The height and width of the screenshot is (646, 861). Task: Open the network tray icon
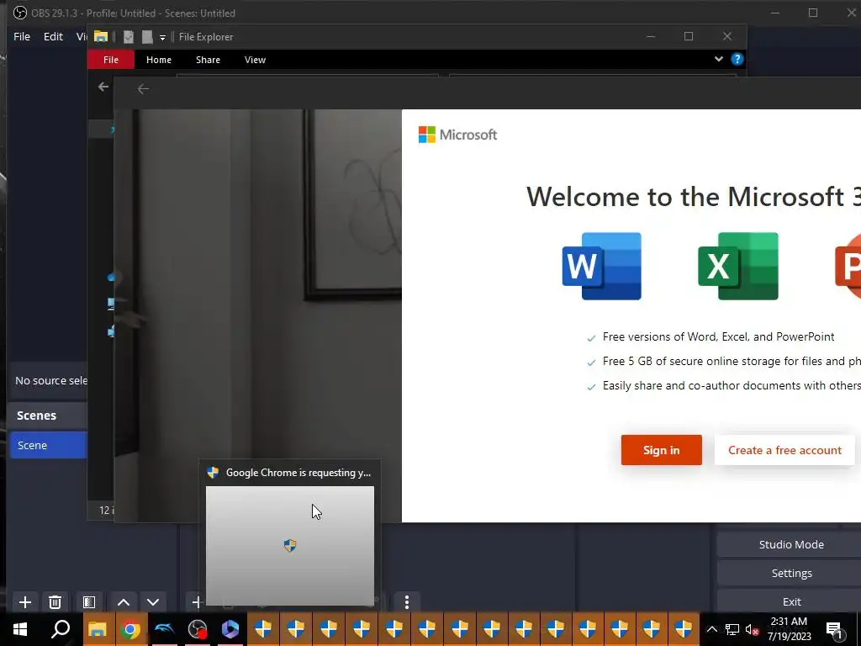[x=732, y=629]
